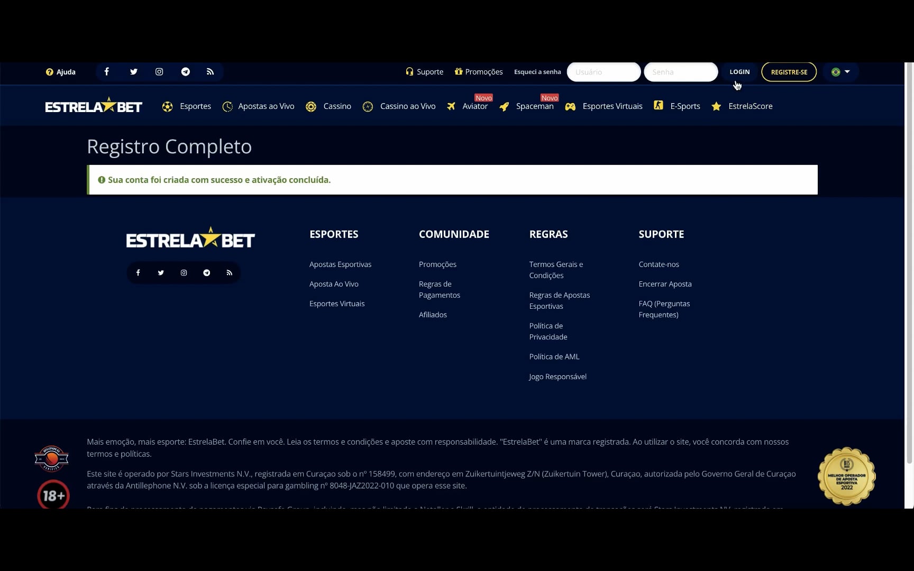914x571 pixels.
Task: Focus the Usuário input field
Action: (x=604, y=72)
